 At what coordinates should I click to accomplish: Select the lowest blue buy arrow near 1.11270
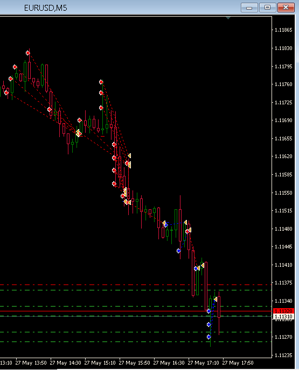pyautogui.click(x=209, y=337)
